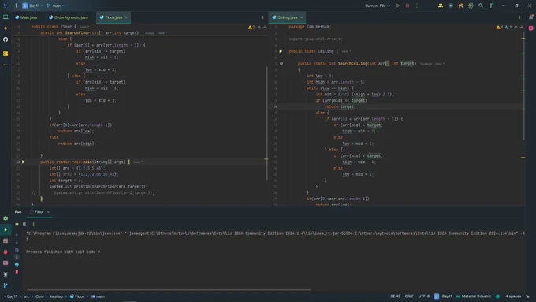The height and width of the screenshot is (302, 536).
Task: Toggle soft-wrap in console output
Action: (17, 250)
